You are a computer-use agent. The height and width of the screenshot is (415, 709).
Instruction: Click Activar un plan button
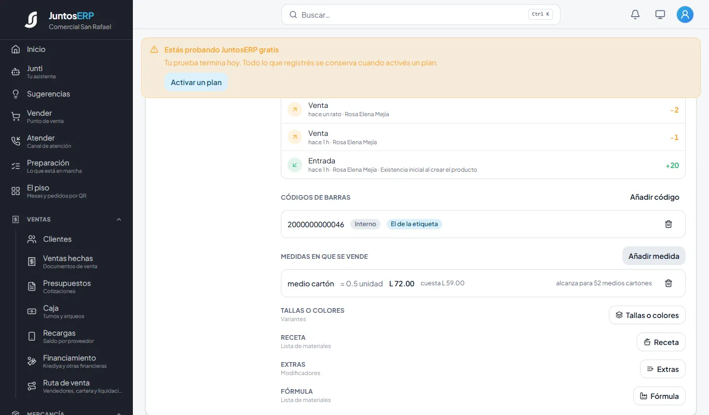(x=196, y=82)
